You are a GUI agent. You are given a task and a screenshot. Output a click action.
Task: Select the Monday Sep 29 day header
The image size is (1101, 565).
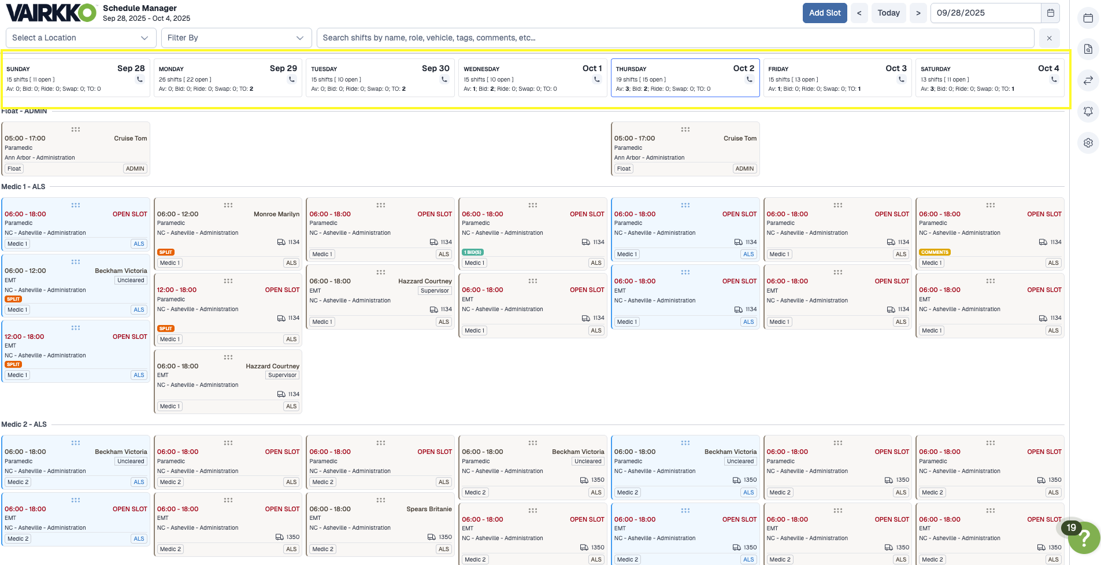[x=228, y=77]
